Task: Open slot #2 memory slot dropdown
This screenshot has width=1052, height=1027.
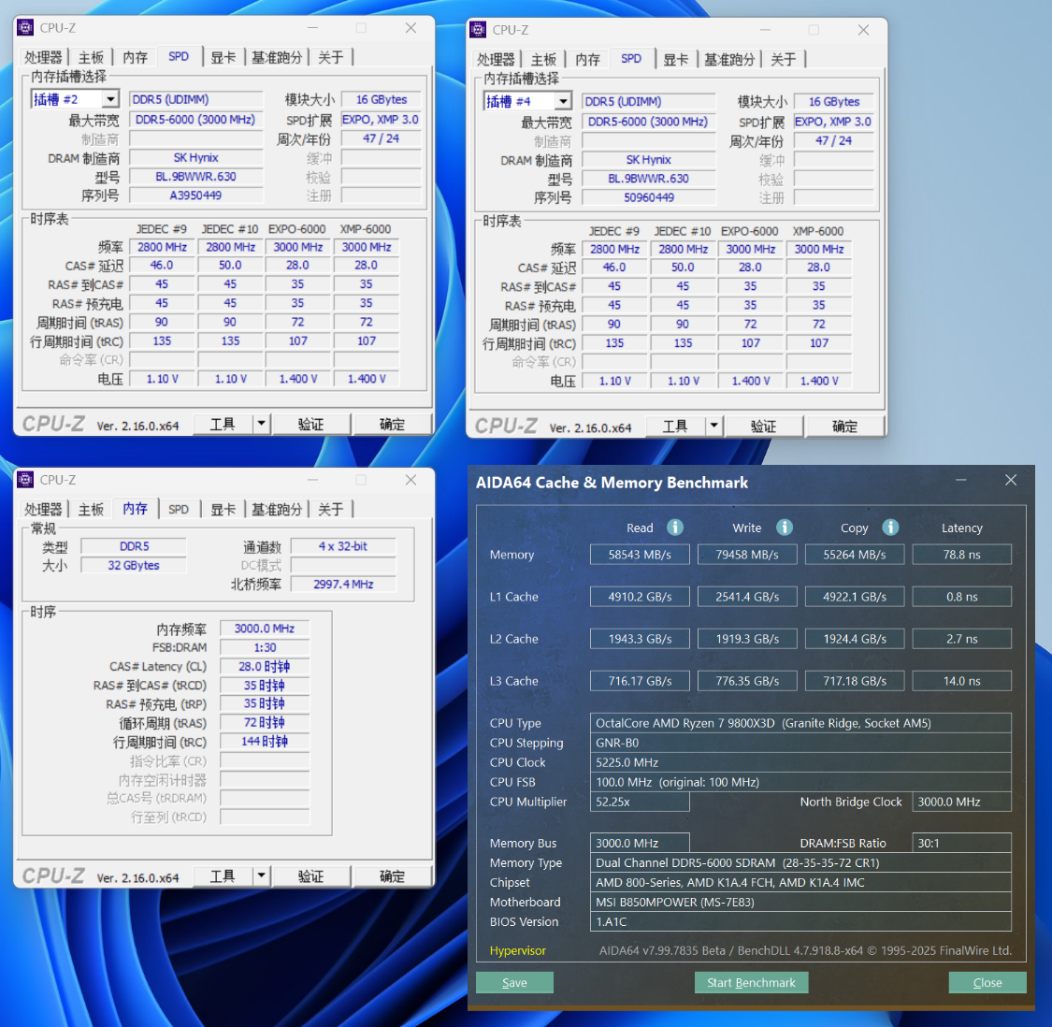Action: [110, 99]
